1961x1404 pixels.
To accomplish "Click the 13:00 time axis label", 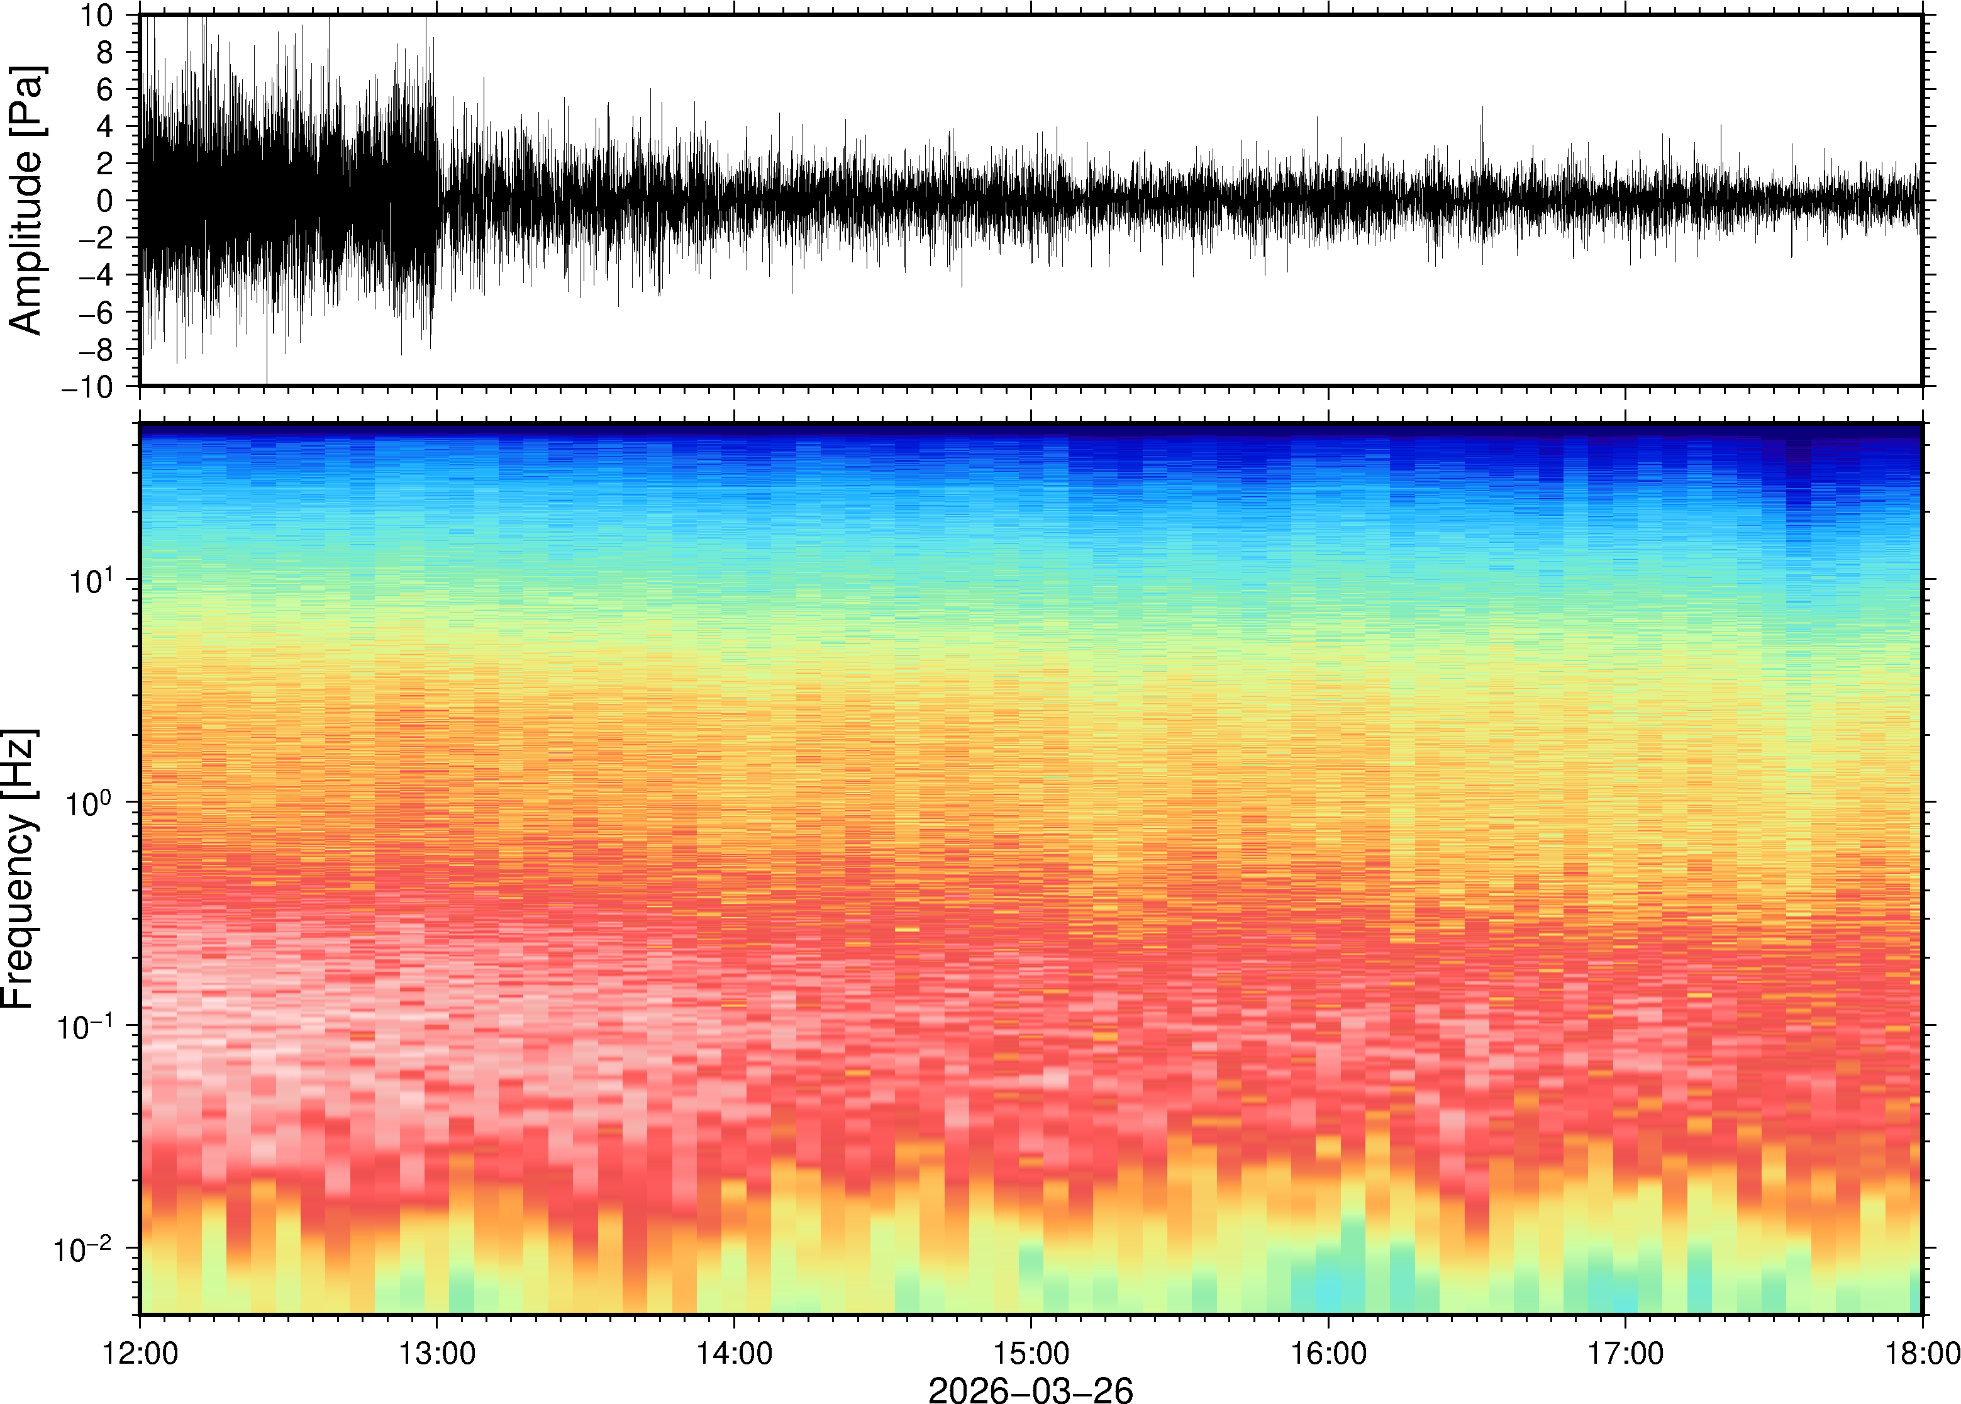I will [x=436, y=1353].
